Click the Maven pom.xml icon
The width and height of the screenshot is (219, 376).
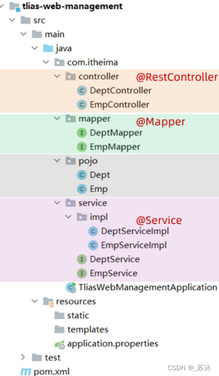(x=26, y=372)
